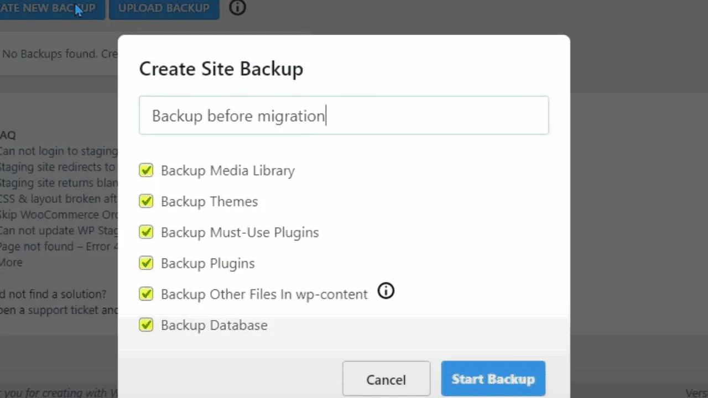The image size is (708, 398).
Task: Click the More link under the FAQ
Action: tap(11, 263)
